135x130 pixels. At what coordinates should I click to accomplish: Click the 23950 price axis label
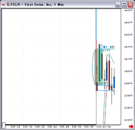pyautogui.click(x=128, y=96)
